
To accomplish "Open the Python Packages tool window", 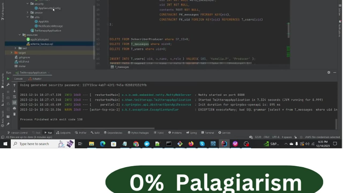I will point(138,133).
